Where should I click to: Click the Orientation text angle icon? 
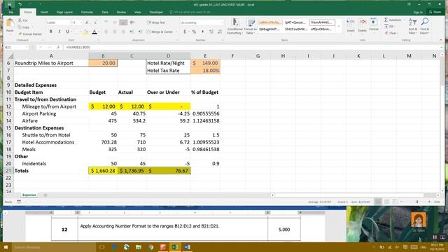132,22
